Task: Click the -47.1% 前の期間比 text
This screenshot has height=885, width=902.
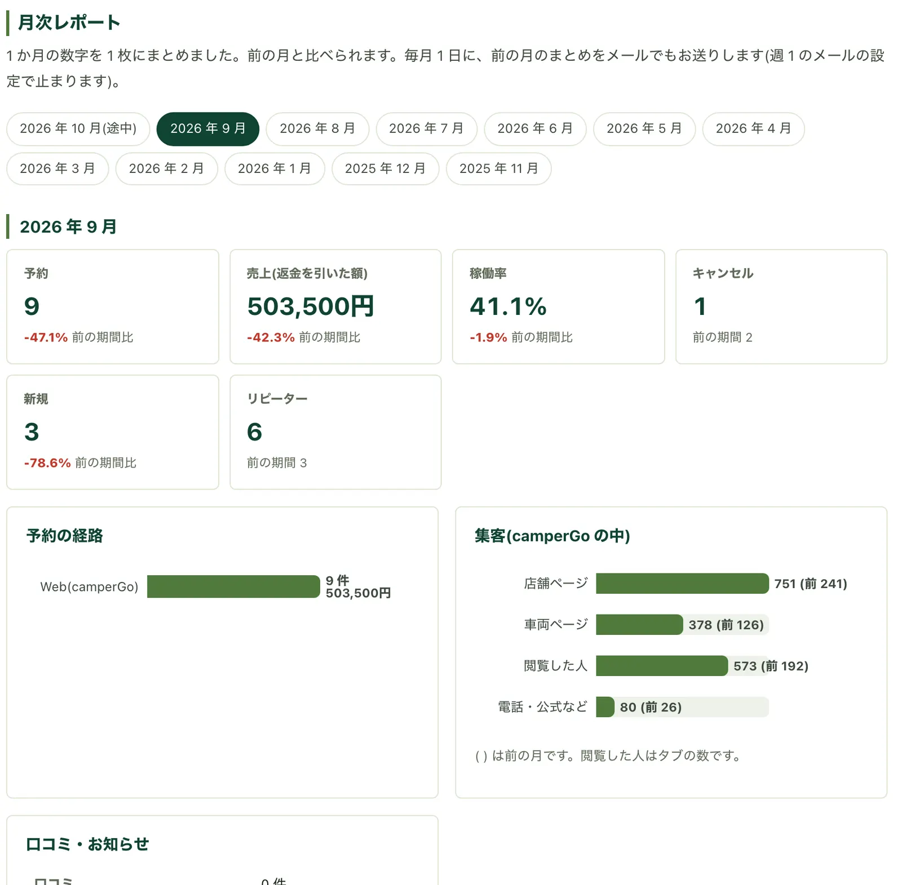Action: point(78,337)
